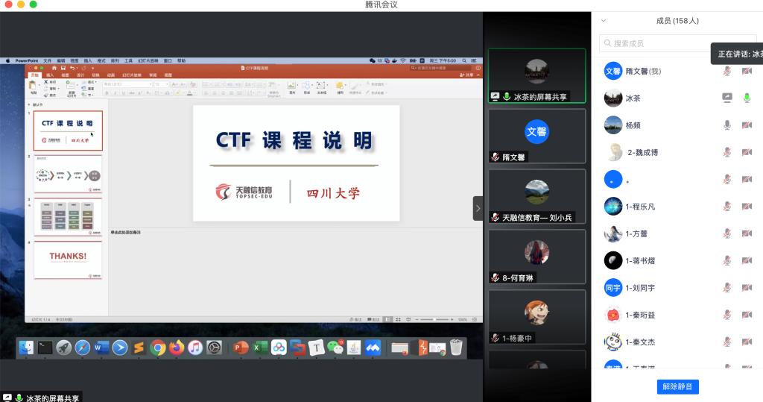Toggle the camera icon for 杨频

pyautogui.click(x=747, y=125)
